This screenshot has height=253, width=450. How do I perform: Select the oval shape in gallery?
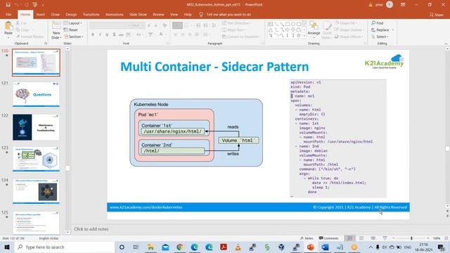(x=293, y=25)
